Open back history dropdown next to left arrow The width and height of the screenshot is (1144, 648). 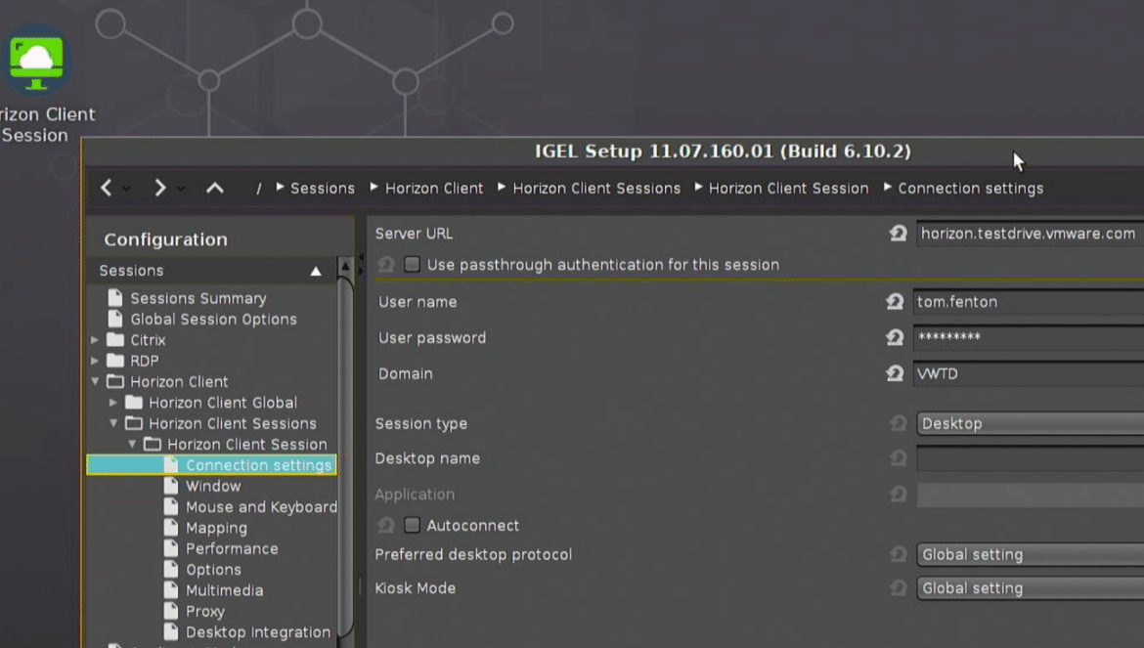(x=126, y=189)
